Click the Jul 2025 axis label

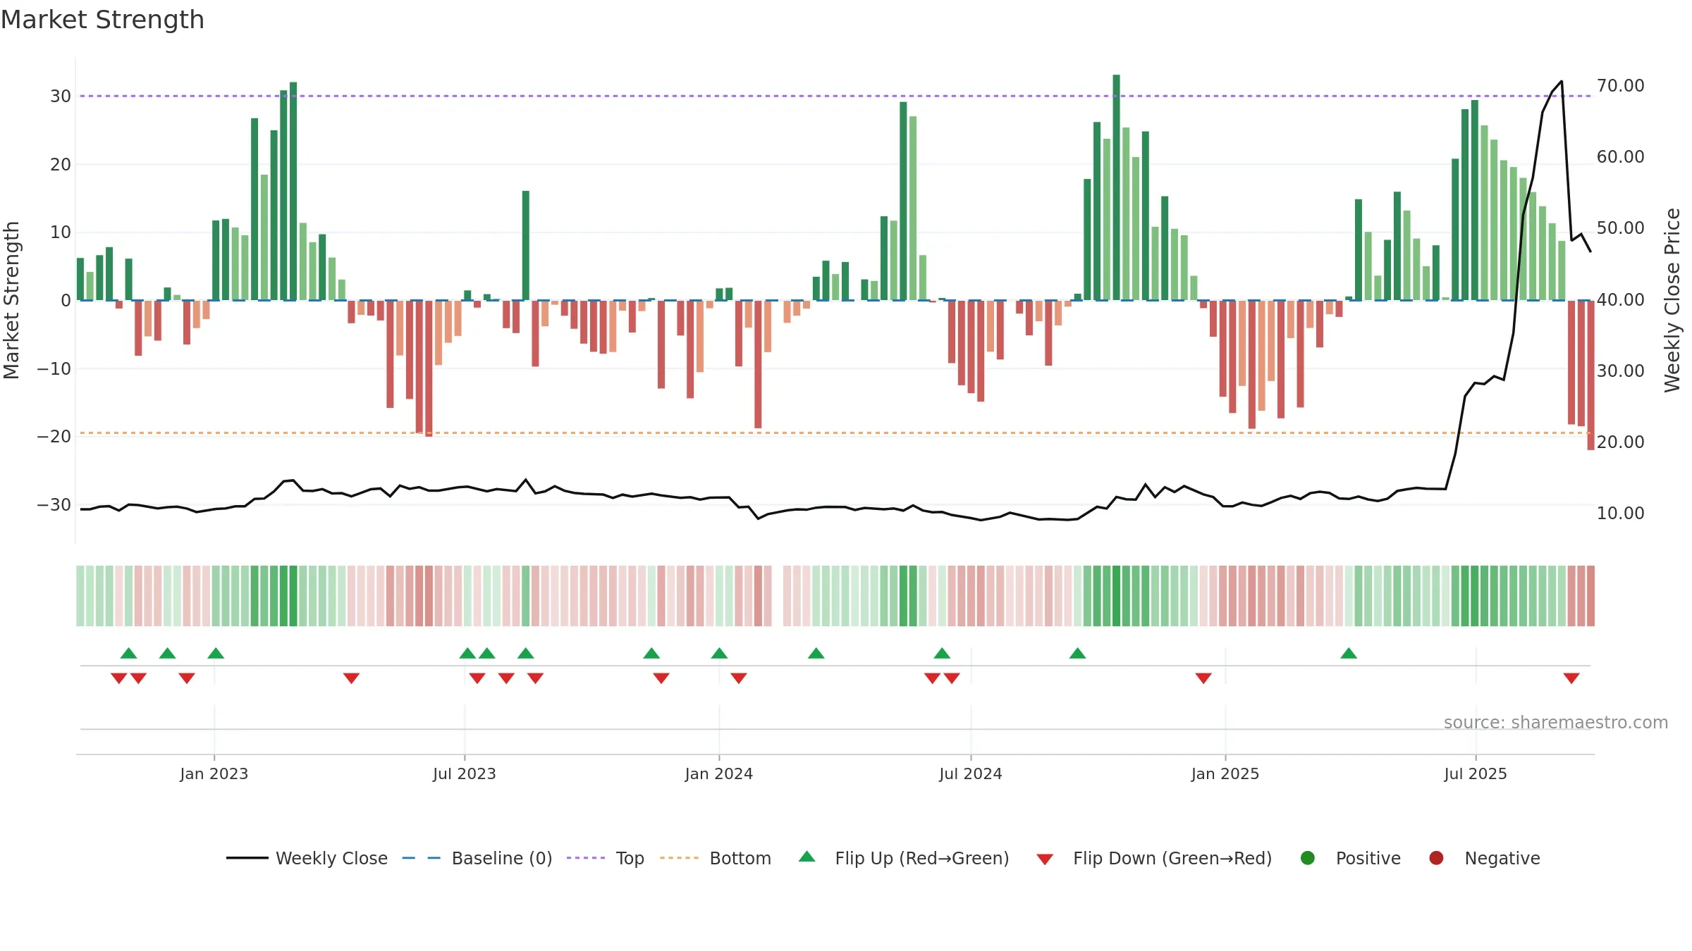pyautogui.click(x=1476, y=773)
